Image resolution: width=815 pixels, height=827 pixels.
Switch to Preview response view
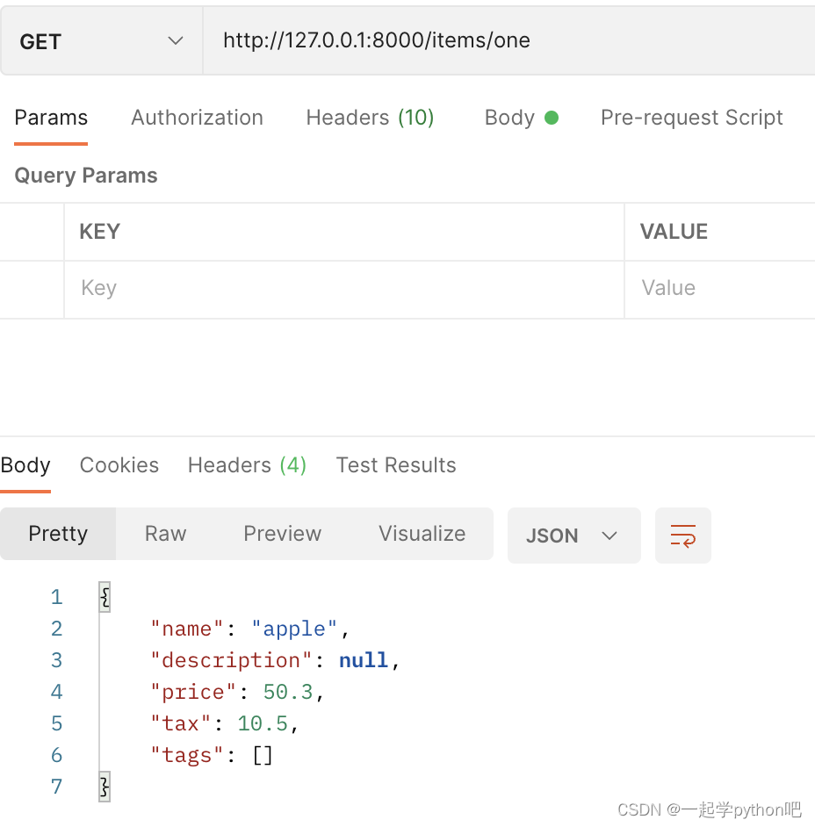point(282,534)
